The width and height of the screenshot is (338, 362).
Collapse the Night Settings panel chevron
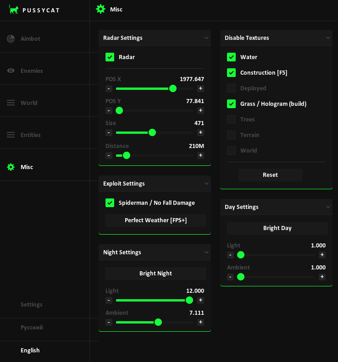point(206,252)
